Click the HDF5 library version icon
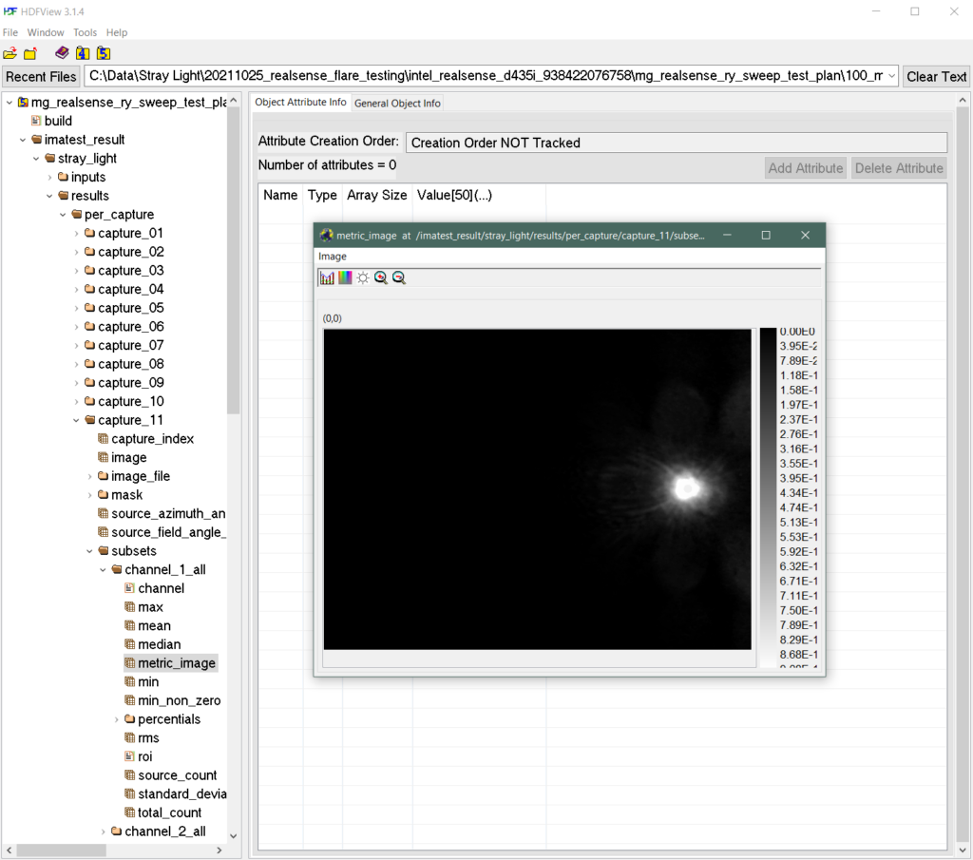This screenshot has width=973, height=860. coord(103,53)
